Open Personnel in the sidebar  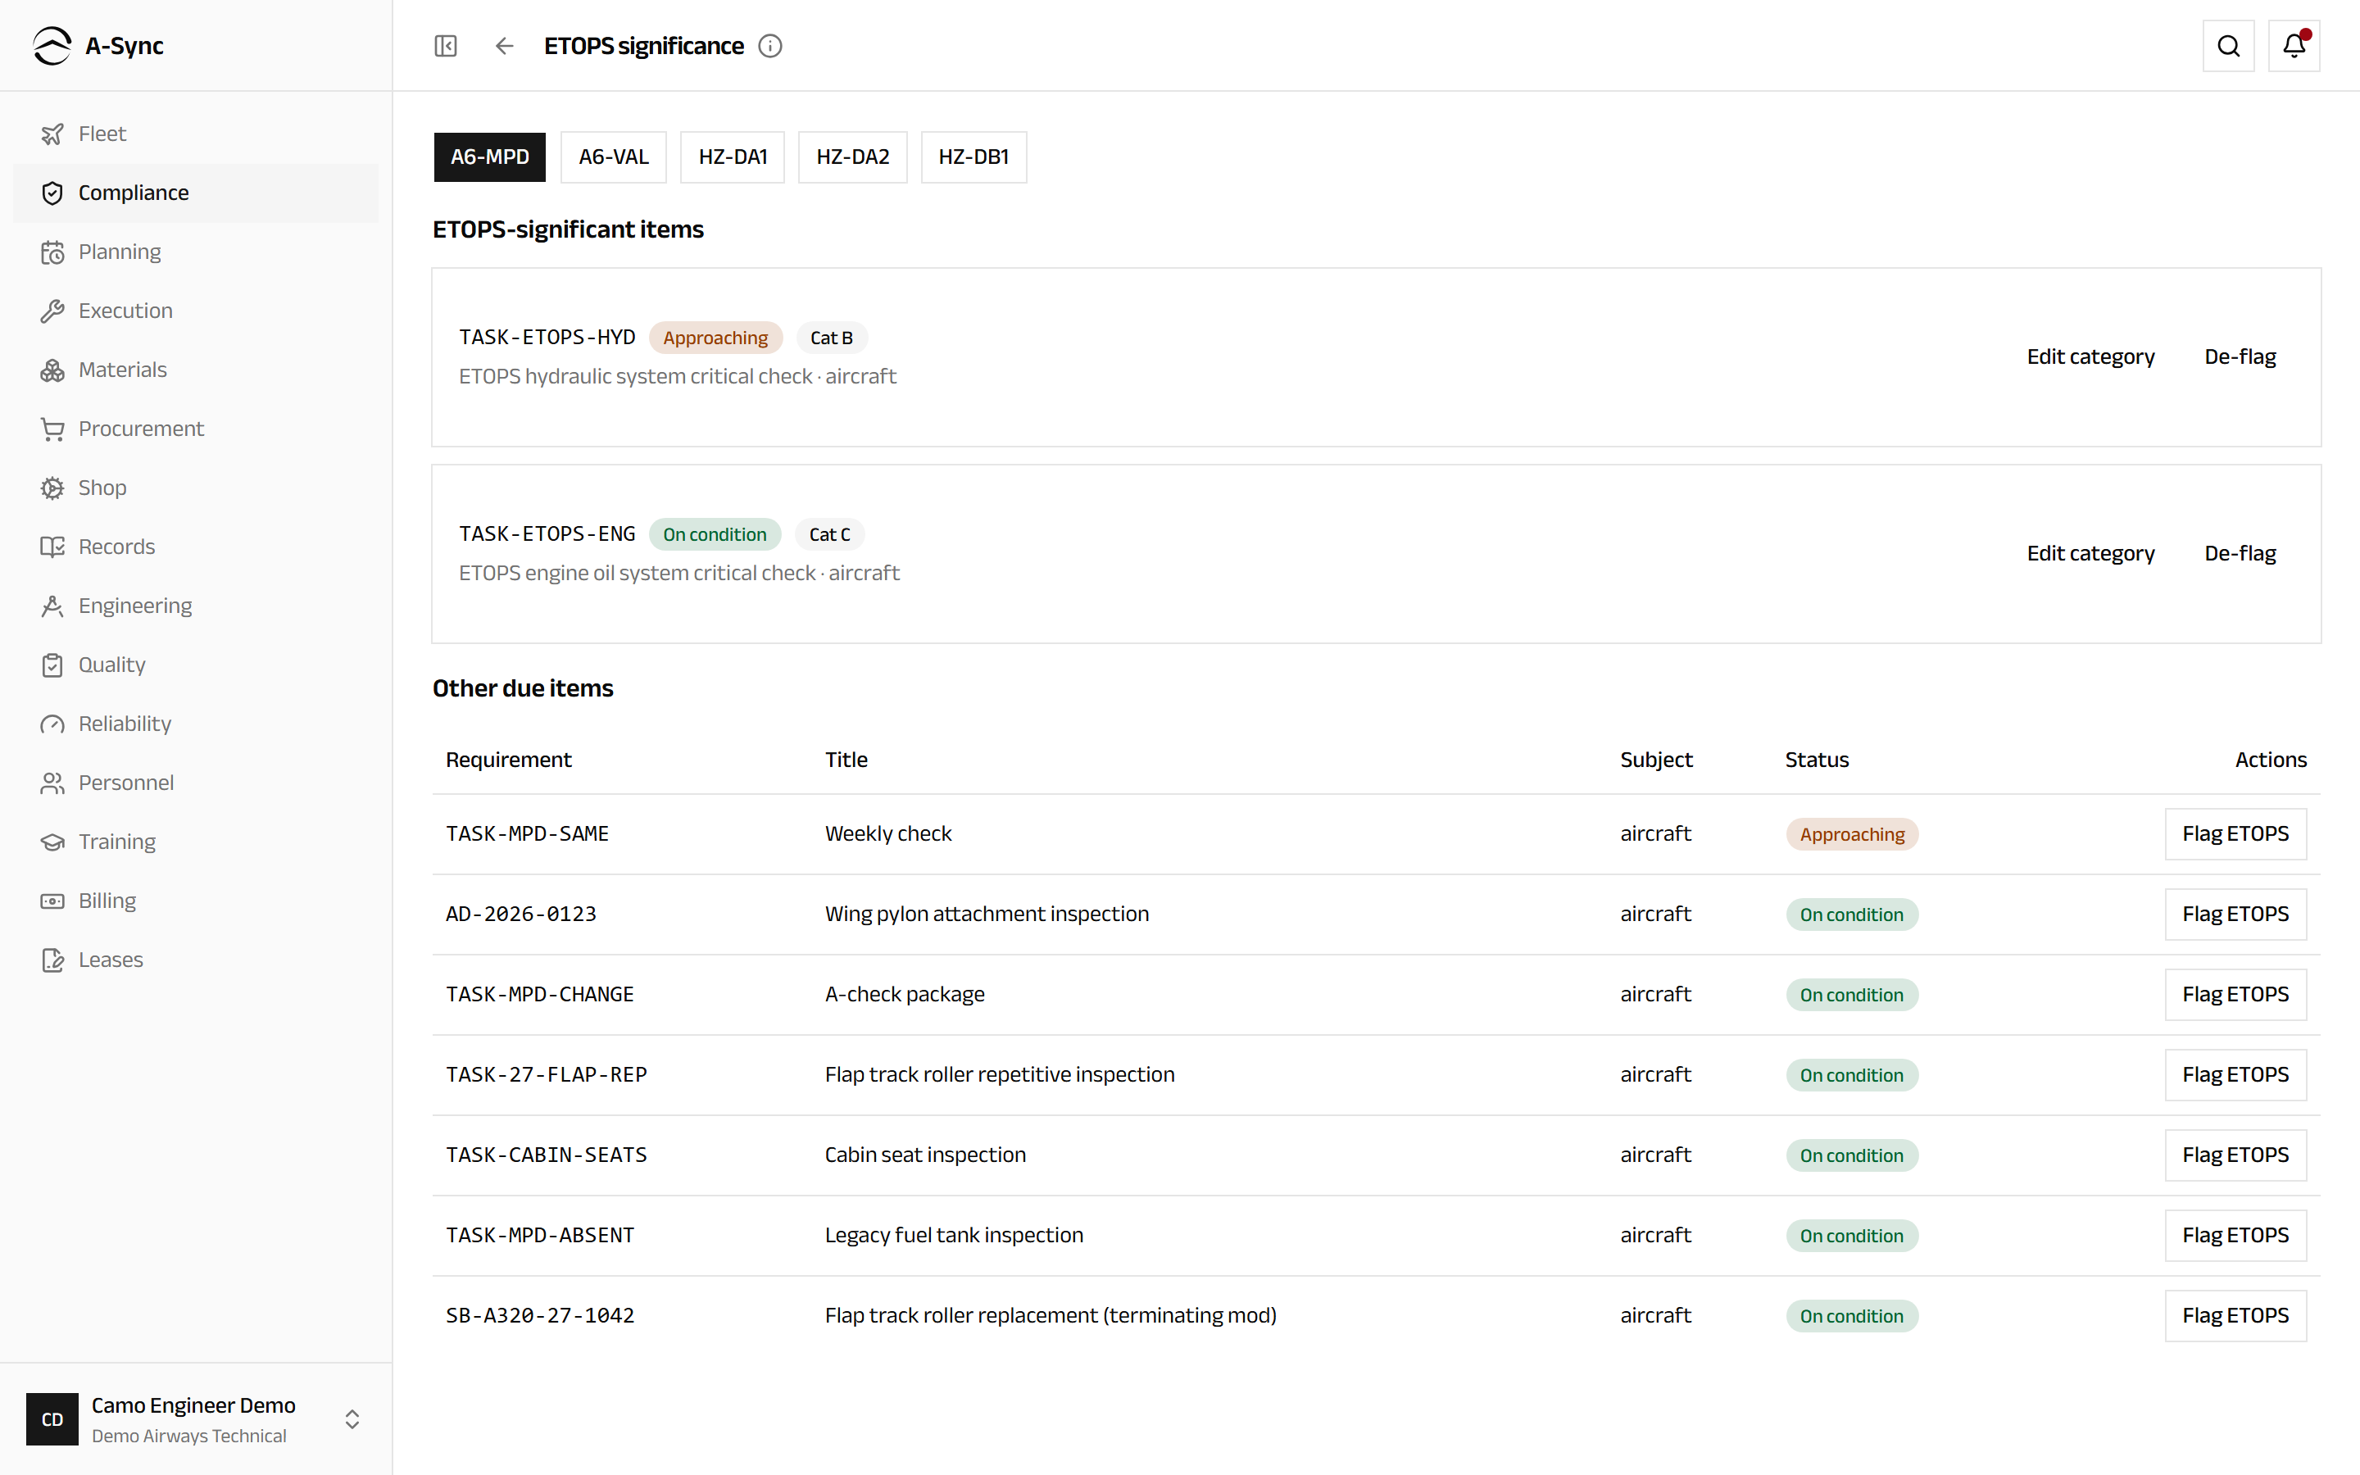pyautogui.click(x=196, y=783)
